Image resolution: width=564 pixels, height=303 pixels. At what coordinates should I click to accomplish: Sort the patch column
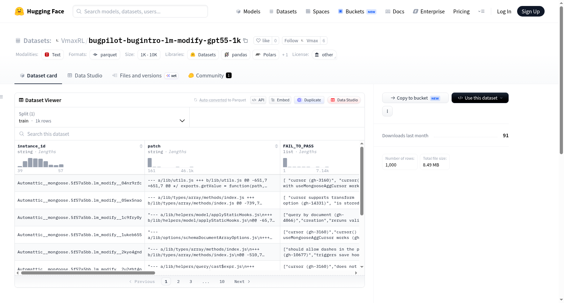click(x=276, y=146)
